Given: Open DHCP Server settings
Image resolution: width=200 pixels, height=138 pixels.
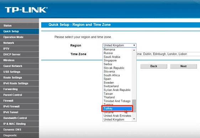Looking at the screenshot, I should pyautogui.click(x=19, y=54).
